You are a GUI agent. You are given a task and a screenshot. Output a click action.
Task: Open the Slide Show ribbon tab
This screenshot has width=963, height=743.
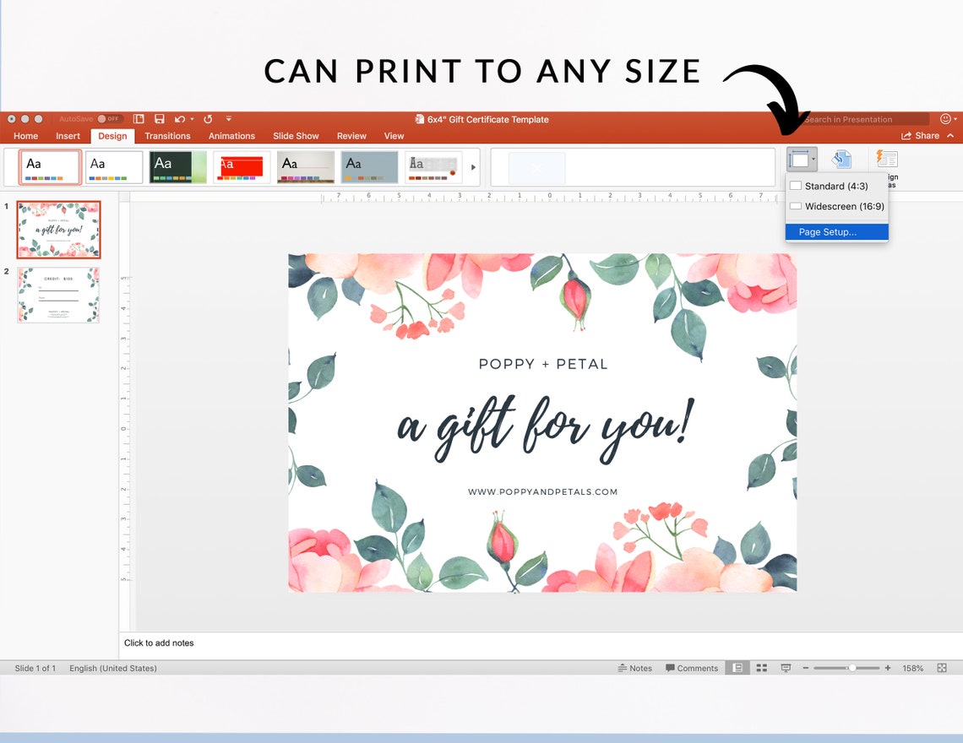tap(296, 135)
